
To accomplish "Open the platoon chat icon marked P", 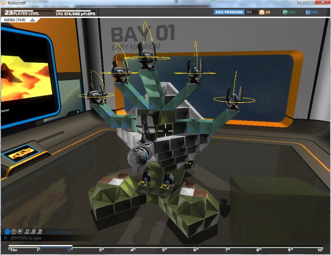I will (x=20, y=232).
